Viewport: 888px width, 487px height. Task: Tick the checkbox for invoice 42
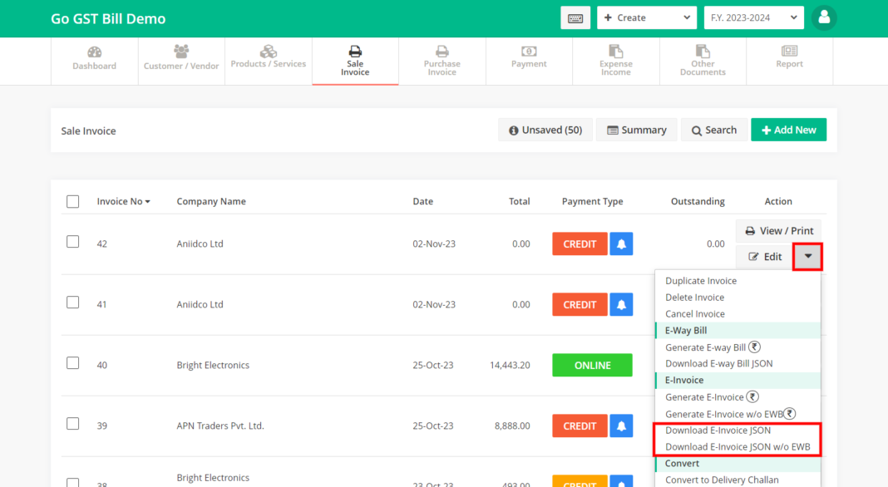(x=73, y=242)
